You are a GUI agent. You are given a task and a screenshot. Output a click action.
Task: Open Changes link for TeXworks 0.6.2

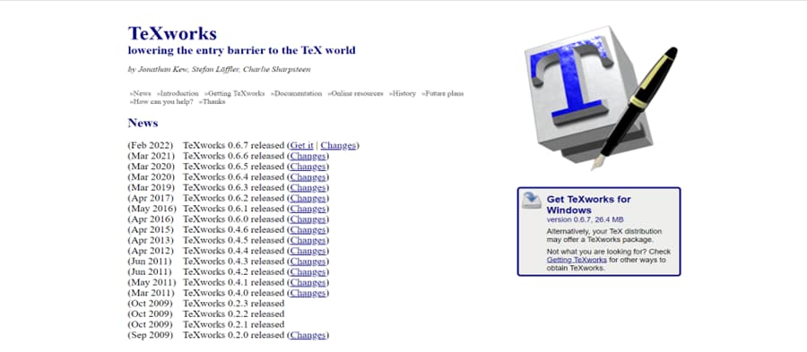coord(308,198)
